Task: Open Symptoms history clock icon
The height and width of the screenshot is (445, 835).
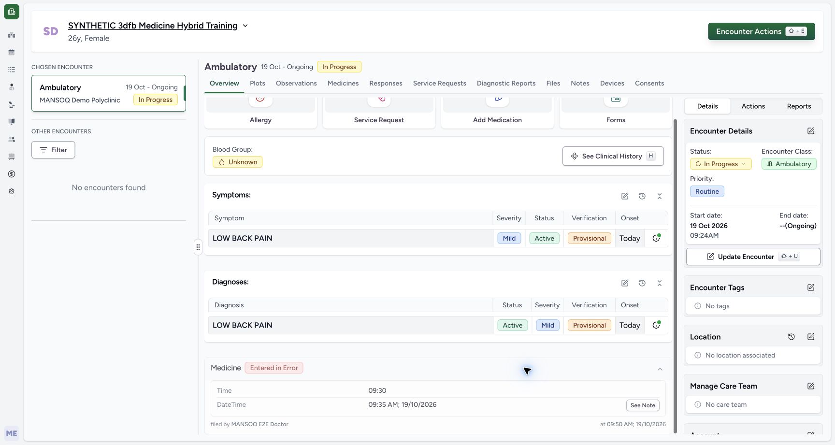Action: pyautogui.click(x=642, y=196)
